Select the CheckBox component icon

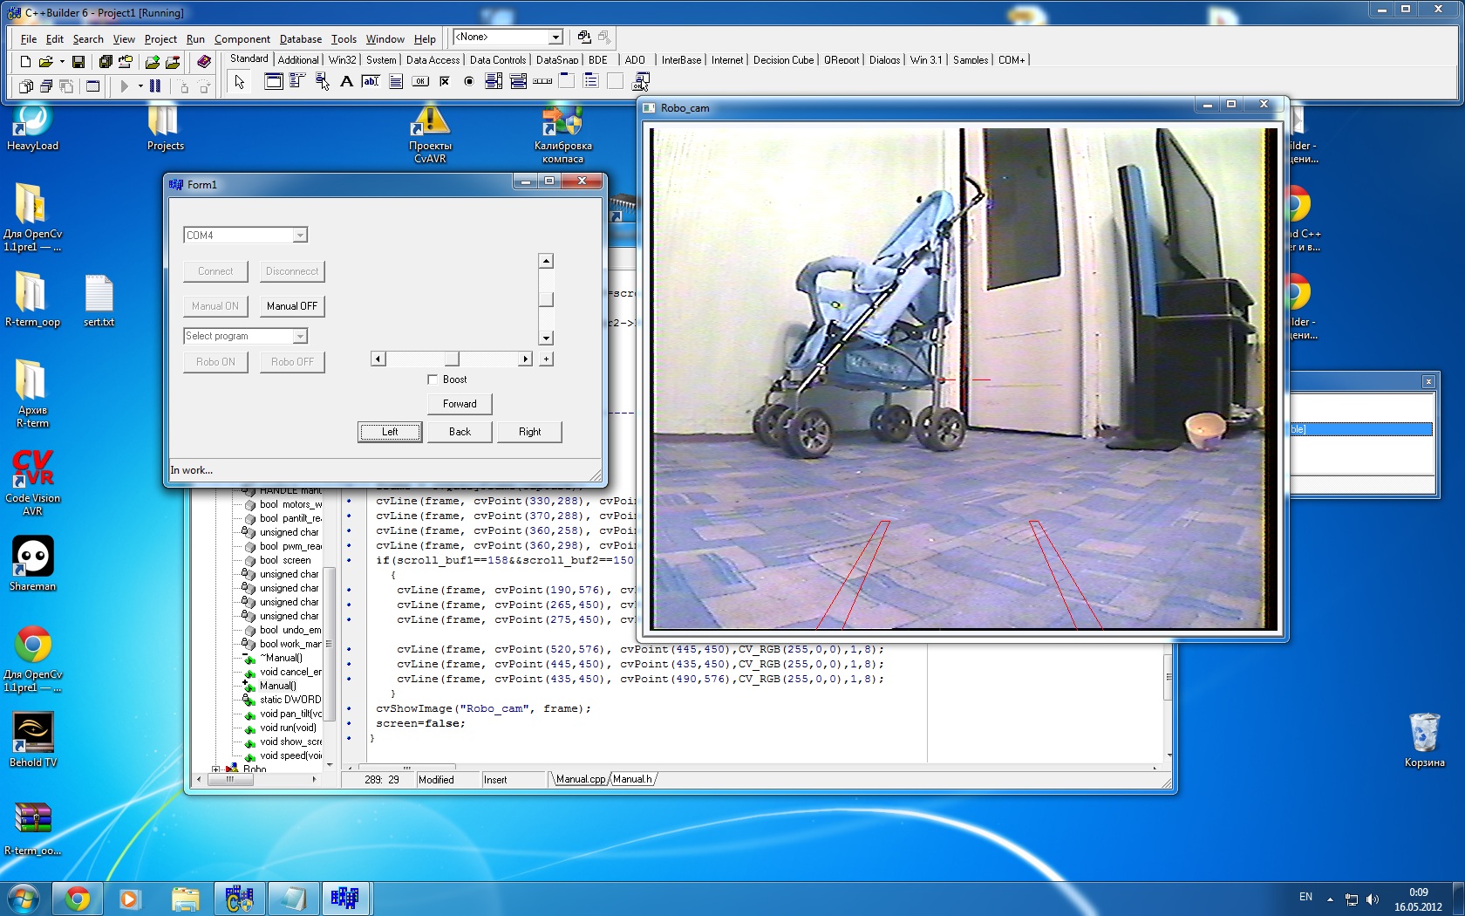tap(445, 82)
